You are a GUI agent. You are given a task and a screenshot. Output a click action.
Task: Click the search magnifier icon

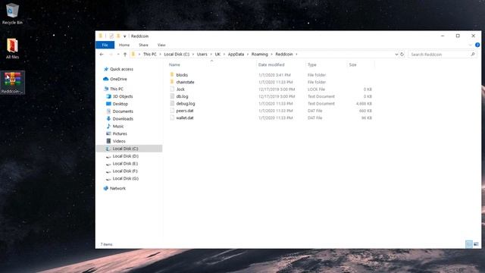click(x=473, y=54)
